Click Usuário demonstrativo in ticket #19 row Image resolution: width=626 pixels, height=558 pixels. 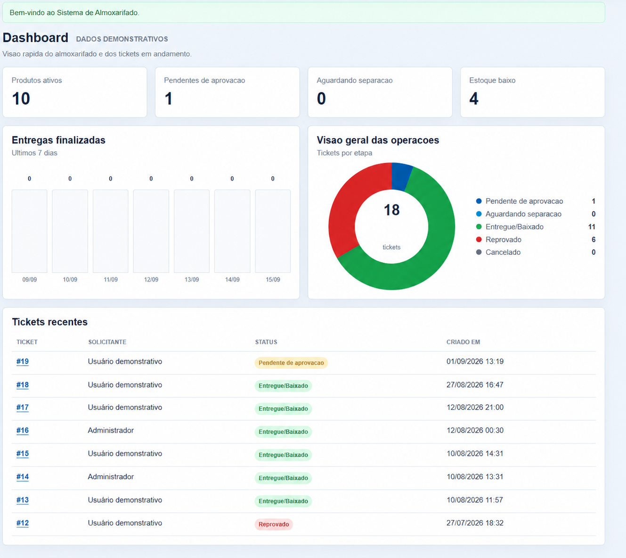tap(125, 362)
